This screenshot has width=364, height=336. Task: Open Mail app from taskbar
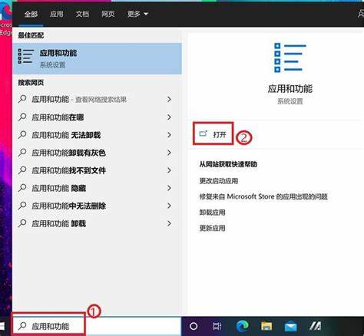[x=290, y=327]
